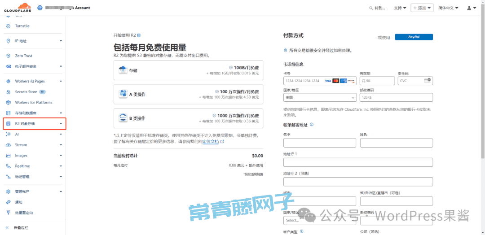This screenshot has height=235, width=485.
Task: Click the 省/自治区/直辖市 field
Action: (396, 201)
